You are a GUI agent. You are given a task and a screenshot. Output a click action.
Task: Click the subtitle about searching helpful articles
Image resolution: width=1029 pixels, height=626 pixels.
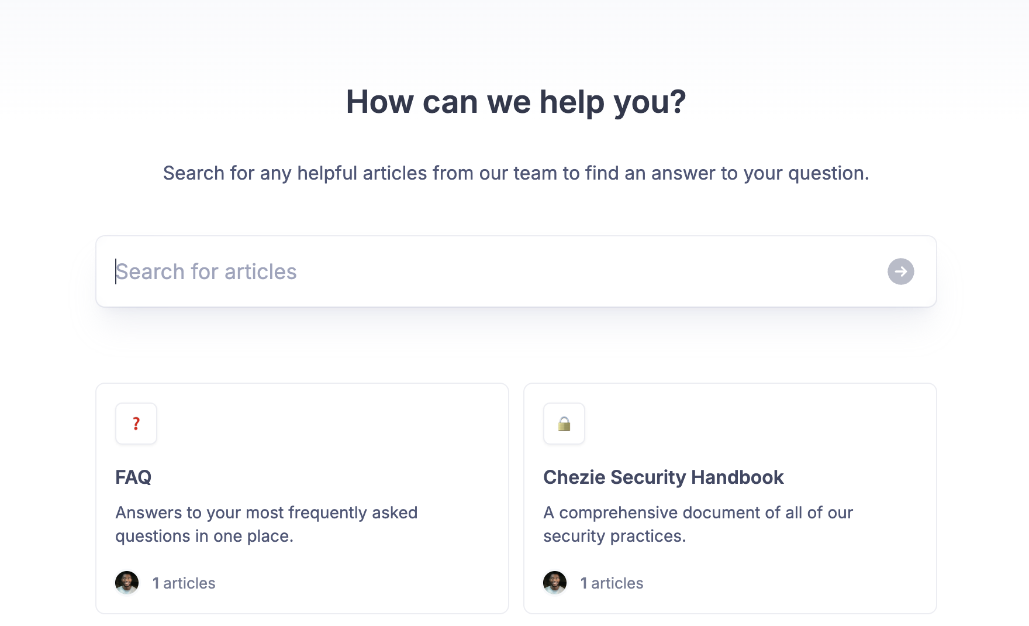pyautogui.click(x=516, y=173)
